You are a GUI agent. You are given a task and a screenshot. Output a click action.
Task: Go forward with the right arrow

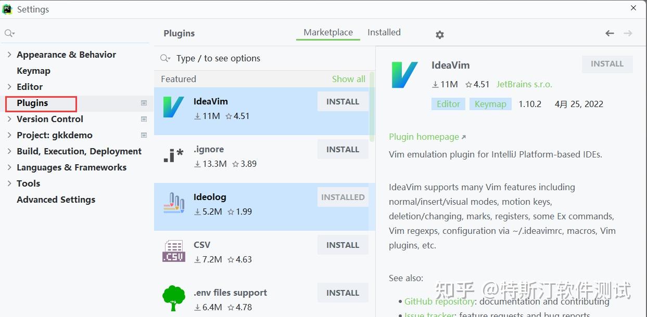pyautogui.click(x=628, y=33)
